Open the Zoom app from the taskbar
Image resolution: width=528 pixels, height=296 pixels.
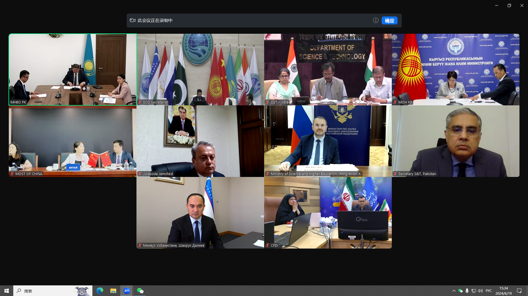pyautogui.click(x=126, y=290)
